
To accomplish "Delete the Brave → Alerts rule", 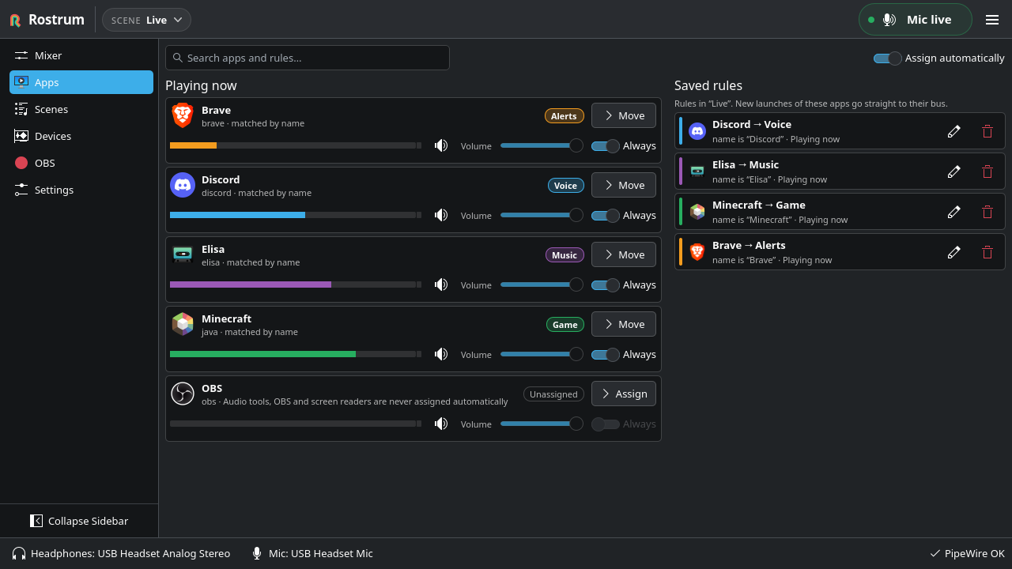I will click(x=987, y=252).
